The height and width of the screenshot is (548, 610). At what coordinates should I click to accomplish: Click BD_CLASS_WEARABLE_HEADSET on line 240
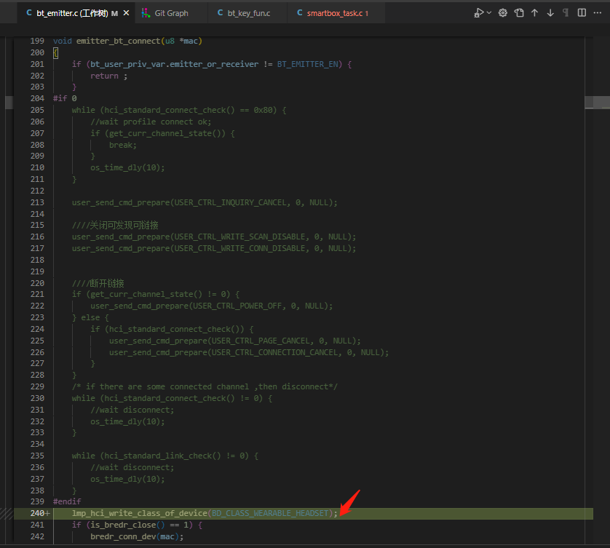(x=270, y=513)
